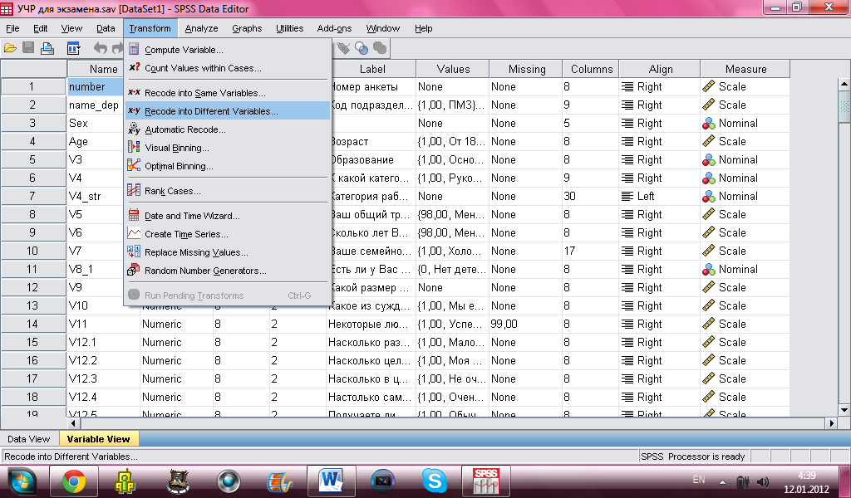Open the Analyze menu
Image resolution: width=851 pixels, height=498 pixels.
201,28
